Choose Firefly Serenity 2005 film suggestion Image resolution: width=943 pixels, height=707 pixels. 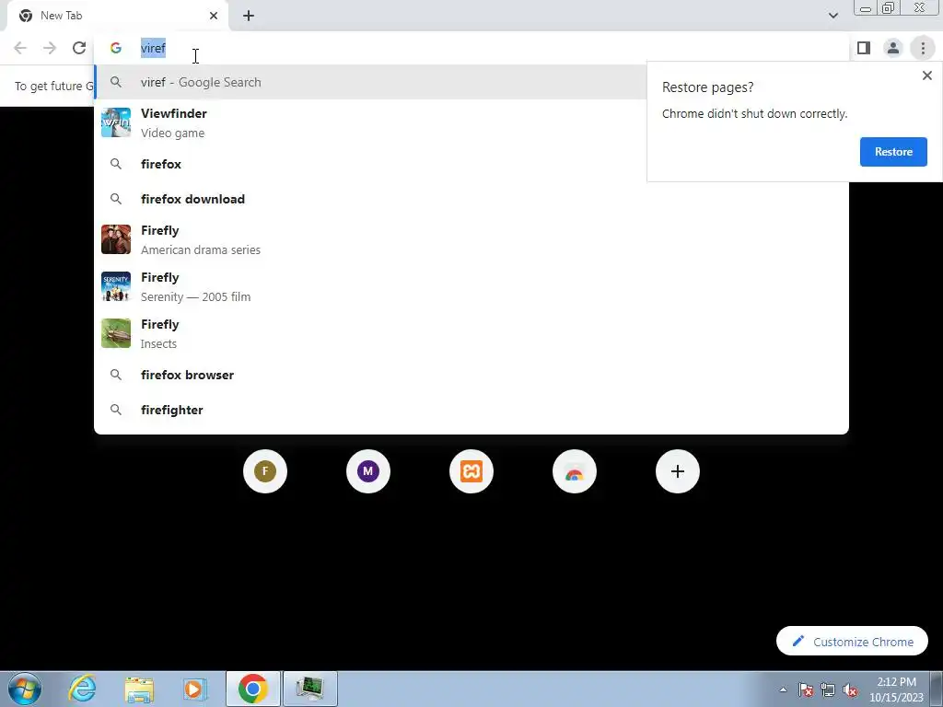471,286
